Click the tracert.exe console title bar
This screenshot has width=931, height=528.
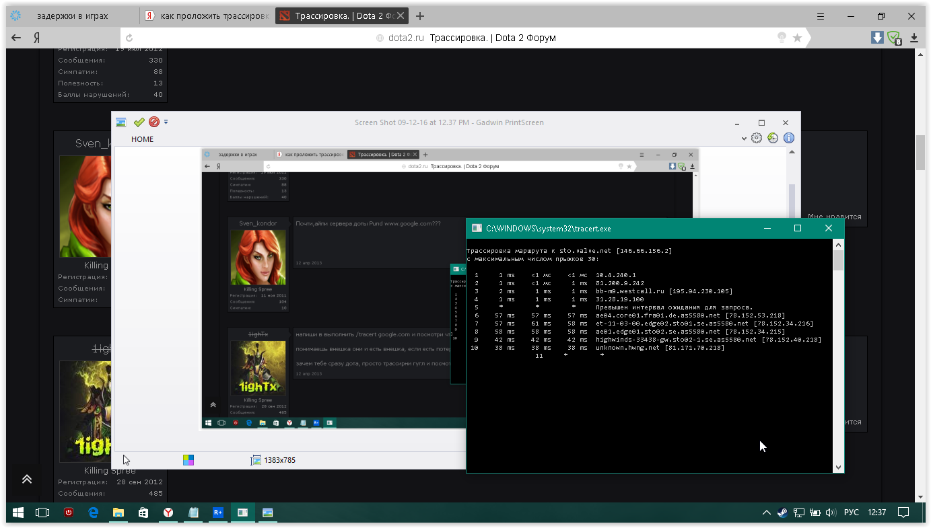click(654, 228)
